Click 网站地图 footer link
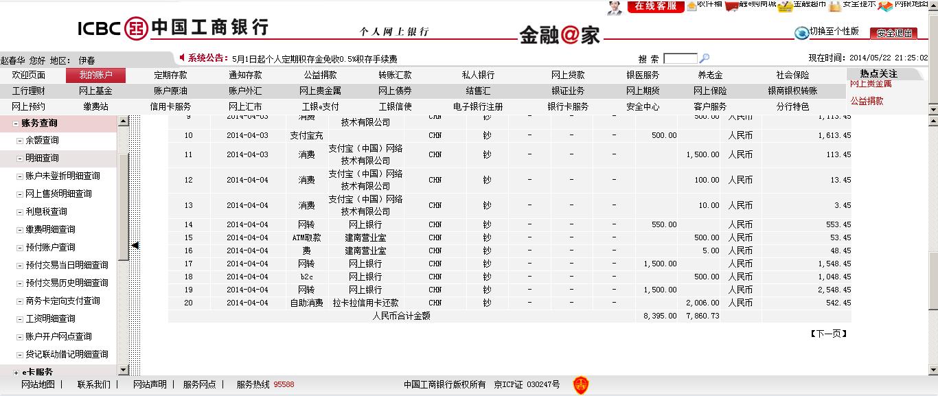The image size is (938, 396). point(38,384)
